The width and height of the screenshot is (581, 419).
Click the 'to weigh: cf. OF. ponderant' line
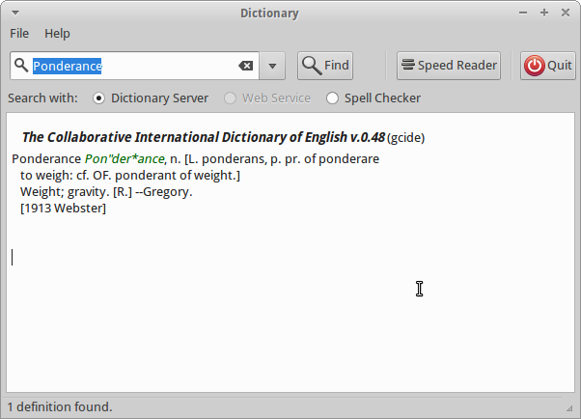(x=130, y=175)
